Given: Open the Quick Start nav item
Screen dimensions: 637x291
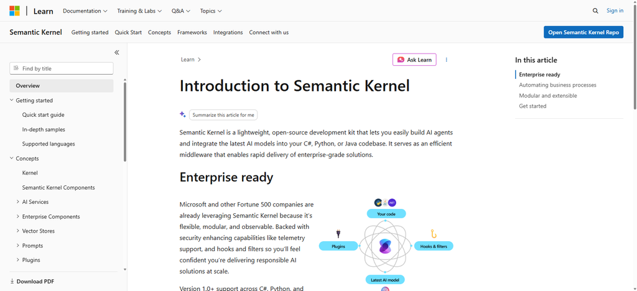Looking at the screenshot, I should (x=128, y=32).
